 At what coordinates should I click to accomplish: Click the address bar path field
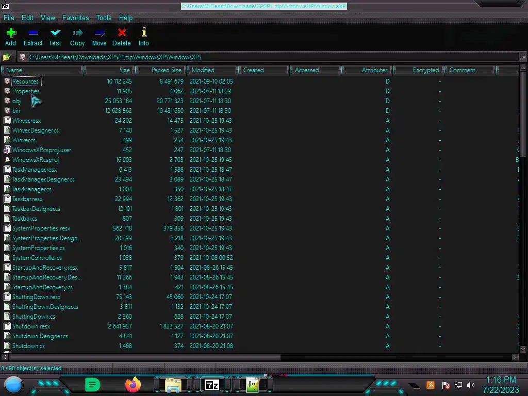pos(269,57)
